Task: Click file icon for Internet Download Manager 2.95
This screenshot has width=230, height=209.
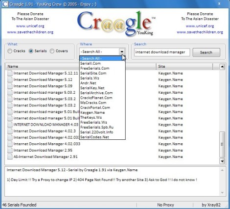Action: coord(10,150)
